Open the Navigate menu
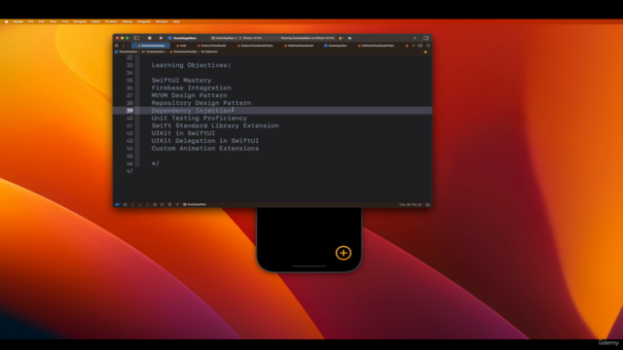 point(80,21)
